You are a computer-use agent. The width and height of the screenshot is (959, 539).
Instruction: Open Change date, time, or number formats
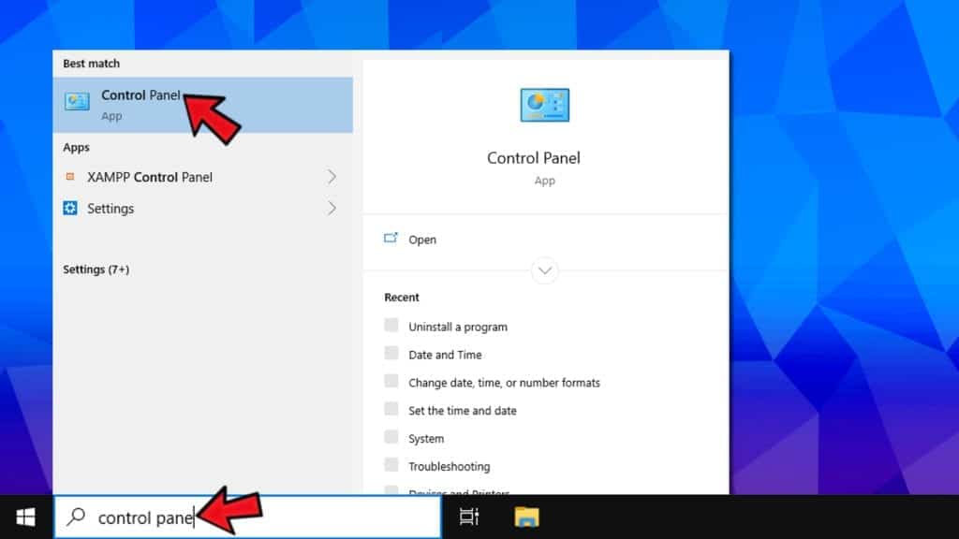504,383
